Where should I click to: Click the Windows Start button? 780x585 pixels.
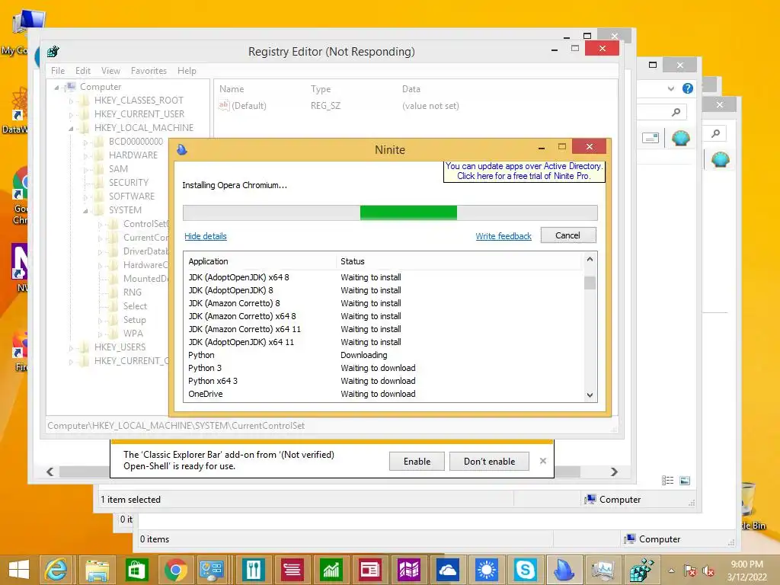coord(19,570)
